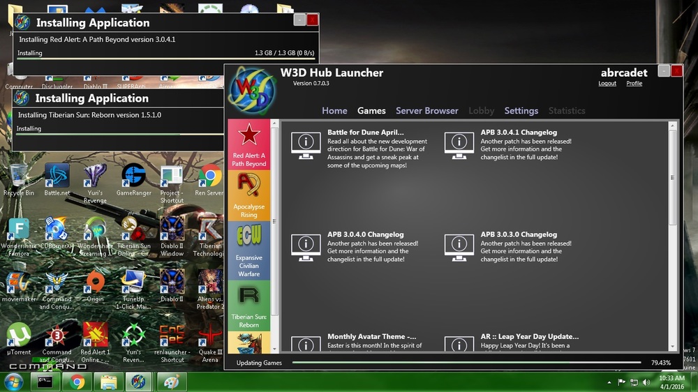698x392 pixels.
Task: Select Red Alert: A Path Beyond game icon
Action: [249, 144]
